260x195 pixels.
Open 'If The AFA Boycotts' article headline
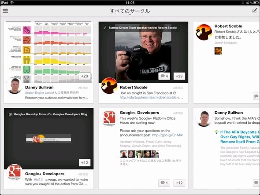240,137
